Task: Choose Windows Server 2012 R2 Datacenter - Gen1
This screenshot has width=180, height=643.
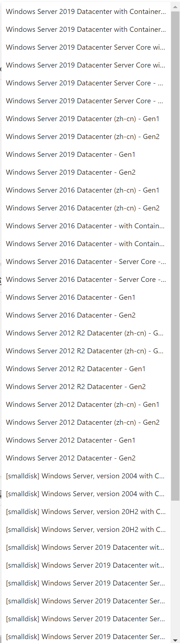Action: [x=86, y=369]
